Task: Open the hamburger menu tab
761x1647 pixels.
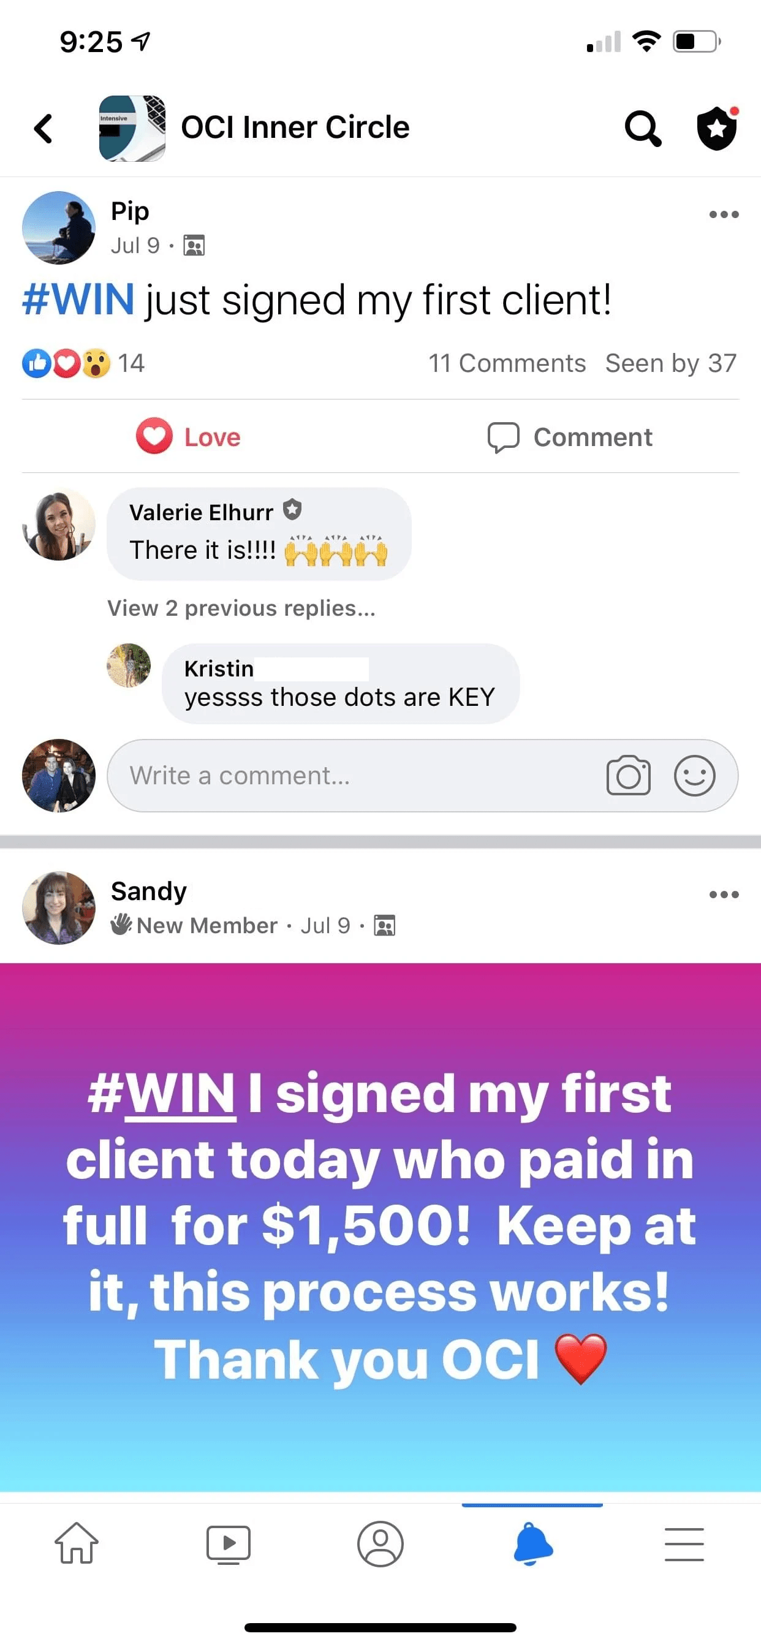Action: [684, 1545]
